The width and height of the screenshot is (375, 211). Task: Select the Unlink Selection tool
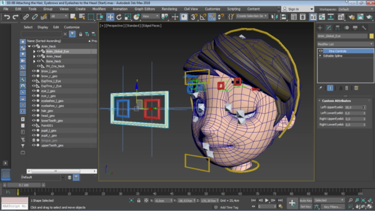35,17
